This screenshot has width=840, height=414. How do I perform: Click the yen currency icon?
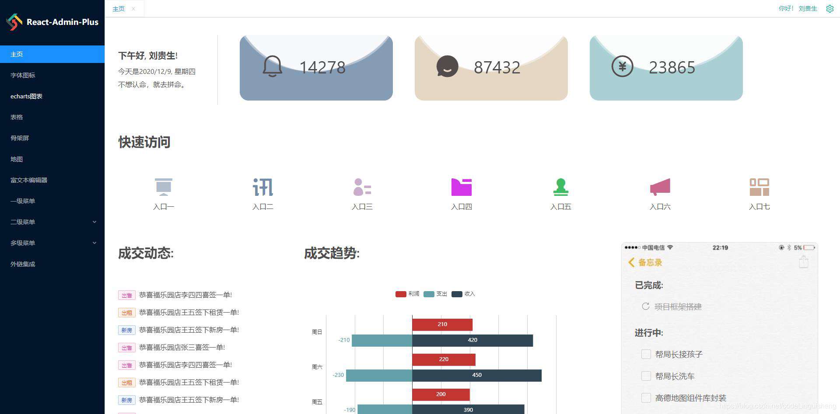pos(622,67)
